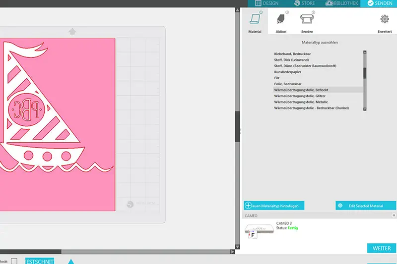Click the blue triangle next to Testschnitt
397x264 pixels.
coord(71,261)
